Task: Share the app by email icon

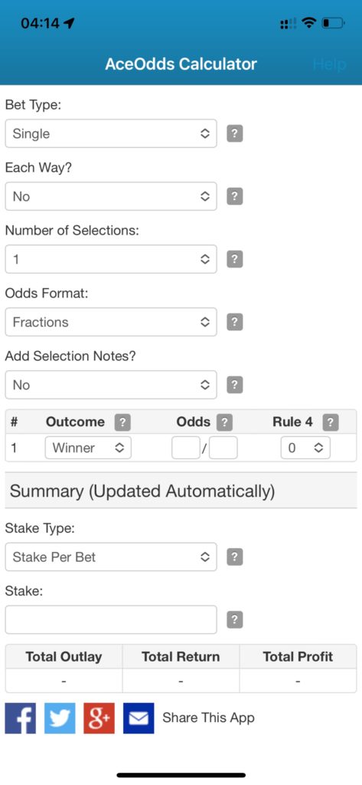Action: [x=139, y=718]
